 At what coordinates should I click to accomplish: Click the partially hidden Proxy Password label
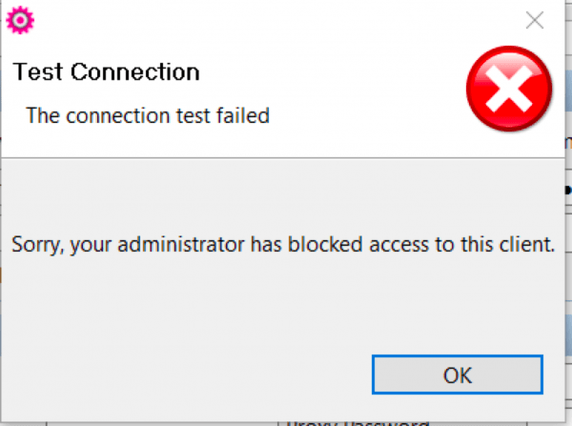[x=357, y=423]
